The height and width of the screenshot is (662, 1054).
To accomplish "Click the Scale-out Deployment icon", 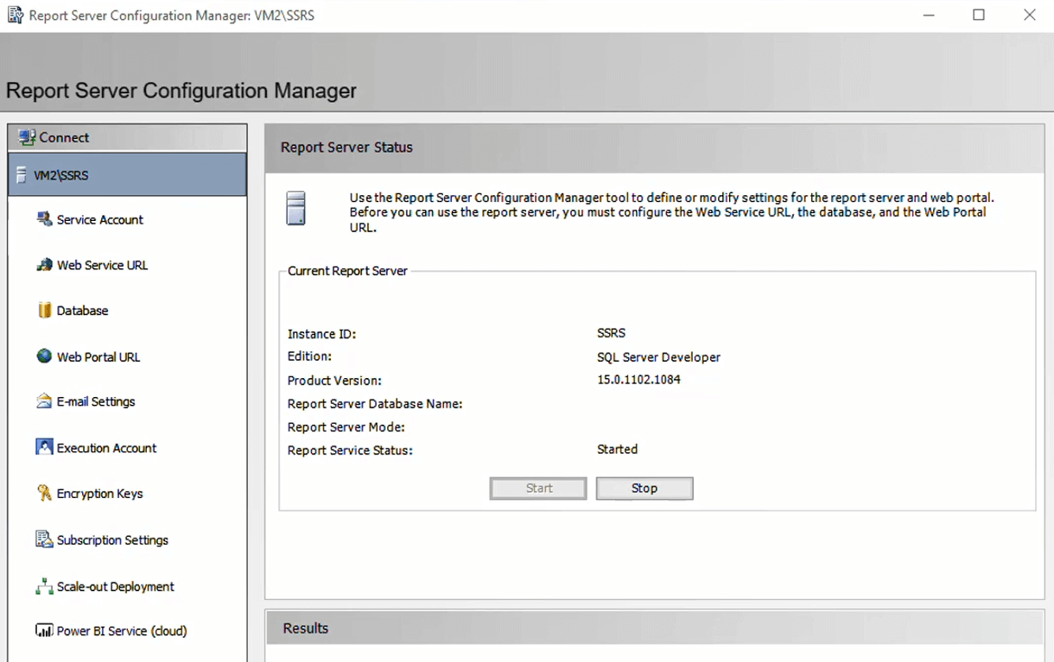I will coord(44,587).
